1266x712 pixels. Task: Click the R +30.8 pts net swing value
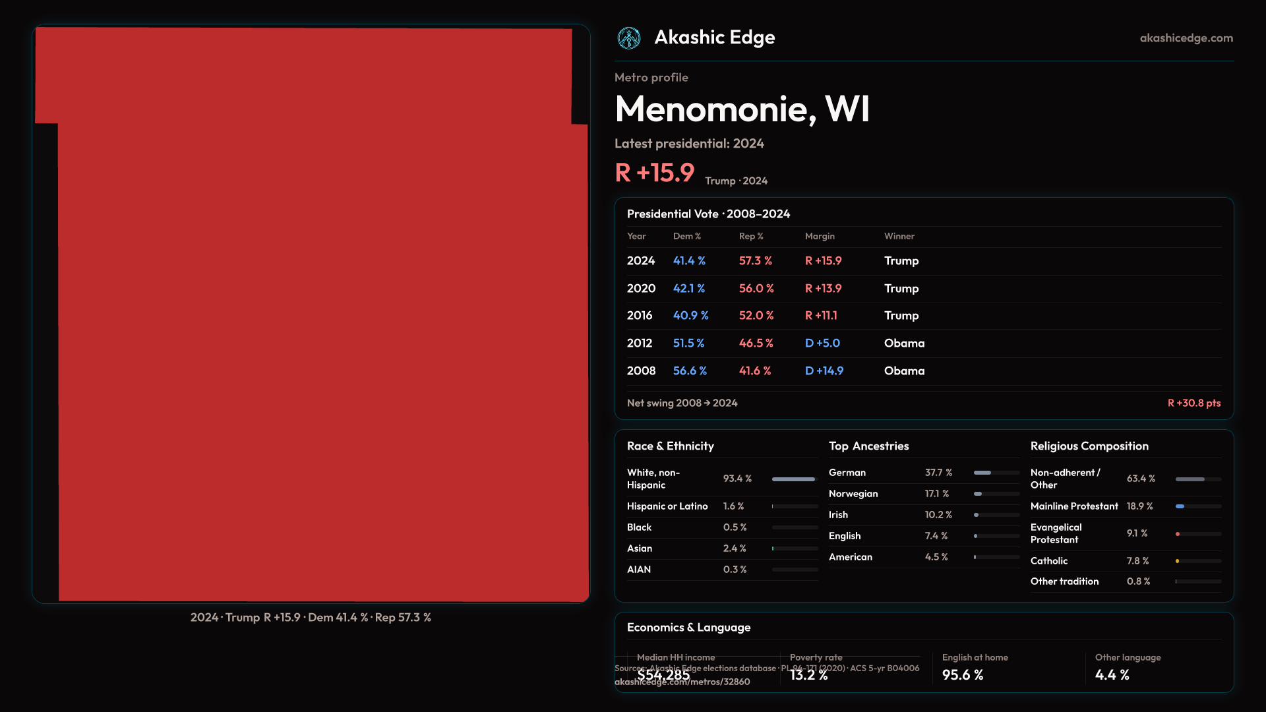tap(1193, 403)
